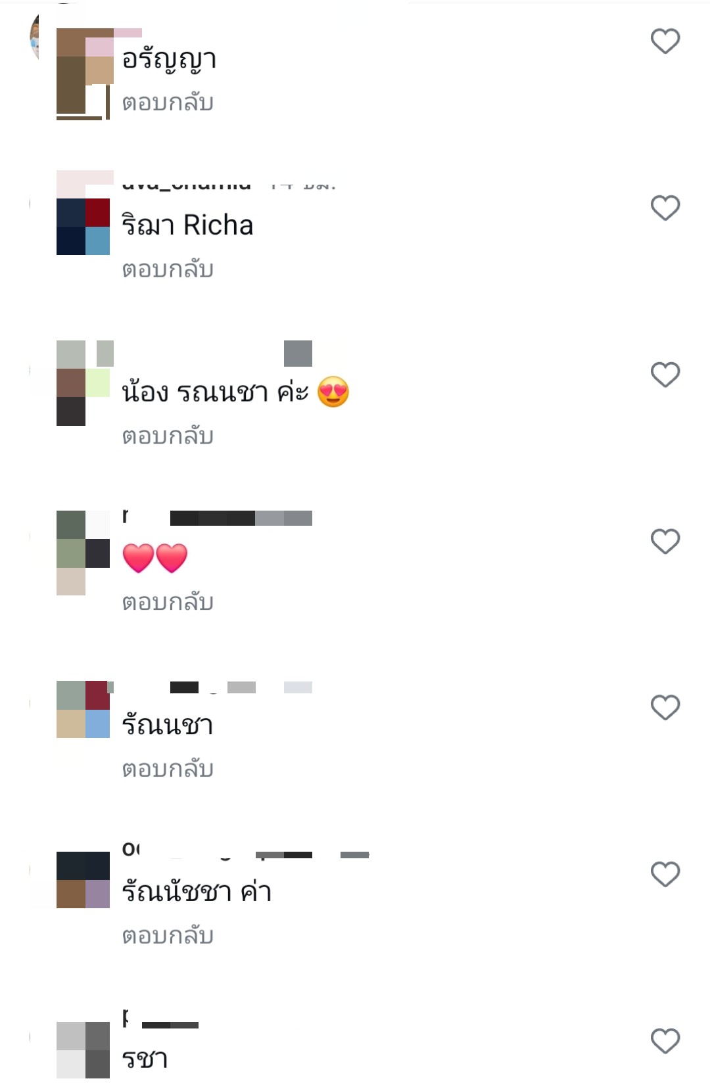Like the อรัญญา comment with heart icon
Screen dimensions: 710x1085
[x=665, y=41]
